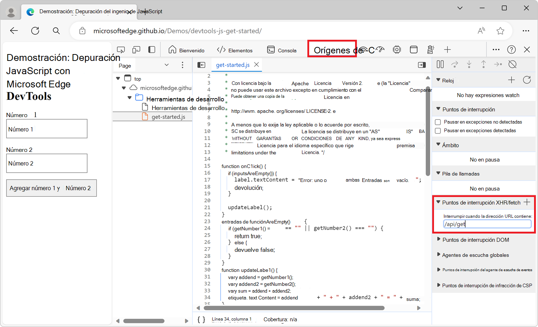The image size is (538, 327).
Task: Open DevTools customize ellipsis menu
Action: click(496, 50)
